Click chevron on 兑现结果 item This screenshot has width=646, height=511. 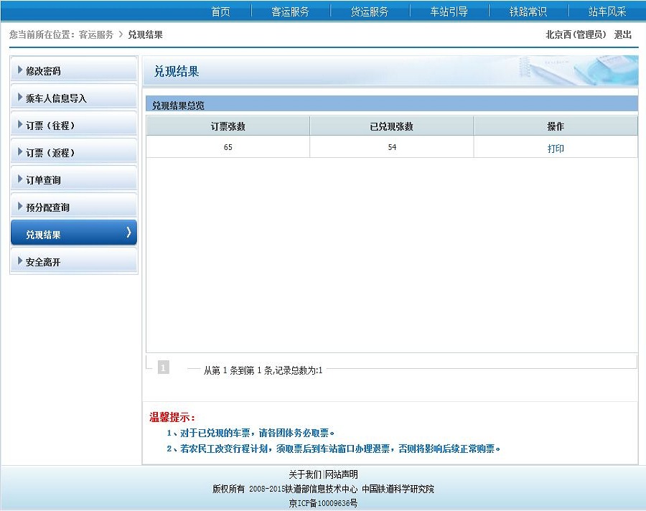click(128, 233)
